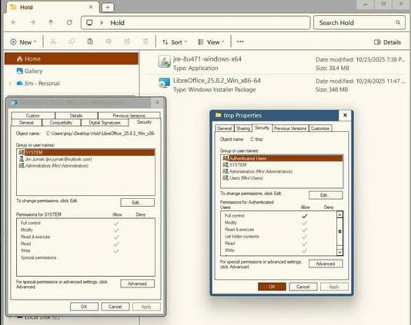Viewport: 411px width, 325px height.
Task: Switch to Details tab in LibreOffice Properties
Action: coord(76,115)
